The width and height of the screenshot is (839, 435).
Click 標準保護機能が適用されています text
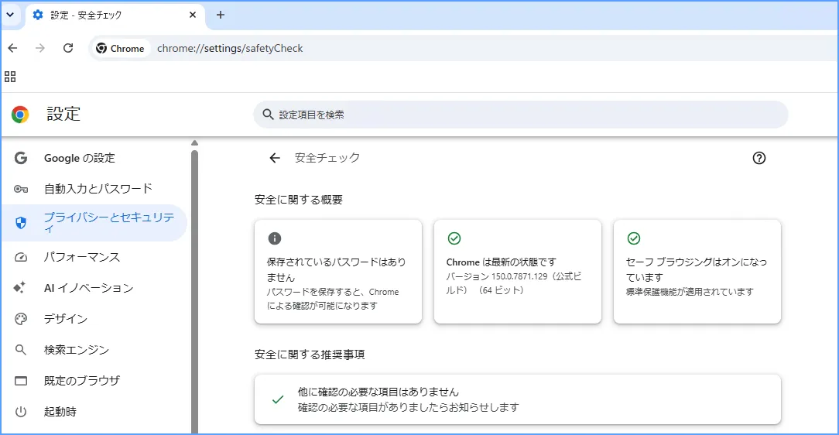[690, 292]
